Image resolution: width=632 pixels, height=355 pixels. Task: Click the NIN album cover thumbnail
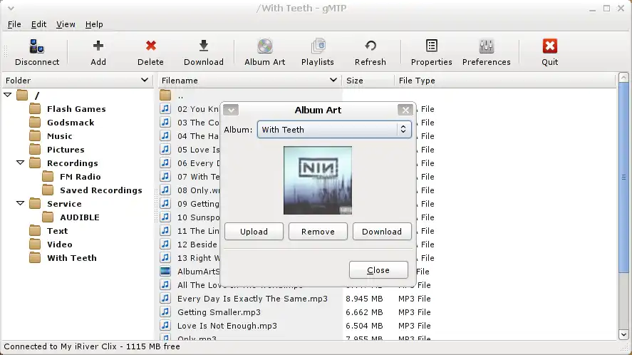pyautogui.click(x=318, y=180)
